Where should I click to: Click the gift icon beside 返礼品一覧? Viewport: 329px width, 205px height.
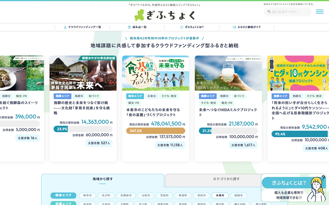pyautogui.click(x=129, y=27)
